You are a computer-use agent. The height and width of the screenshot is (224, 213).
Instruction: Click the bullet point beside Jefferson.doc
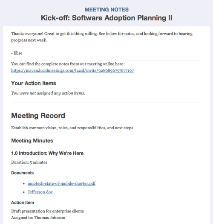pos(24,192)
